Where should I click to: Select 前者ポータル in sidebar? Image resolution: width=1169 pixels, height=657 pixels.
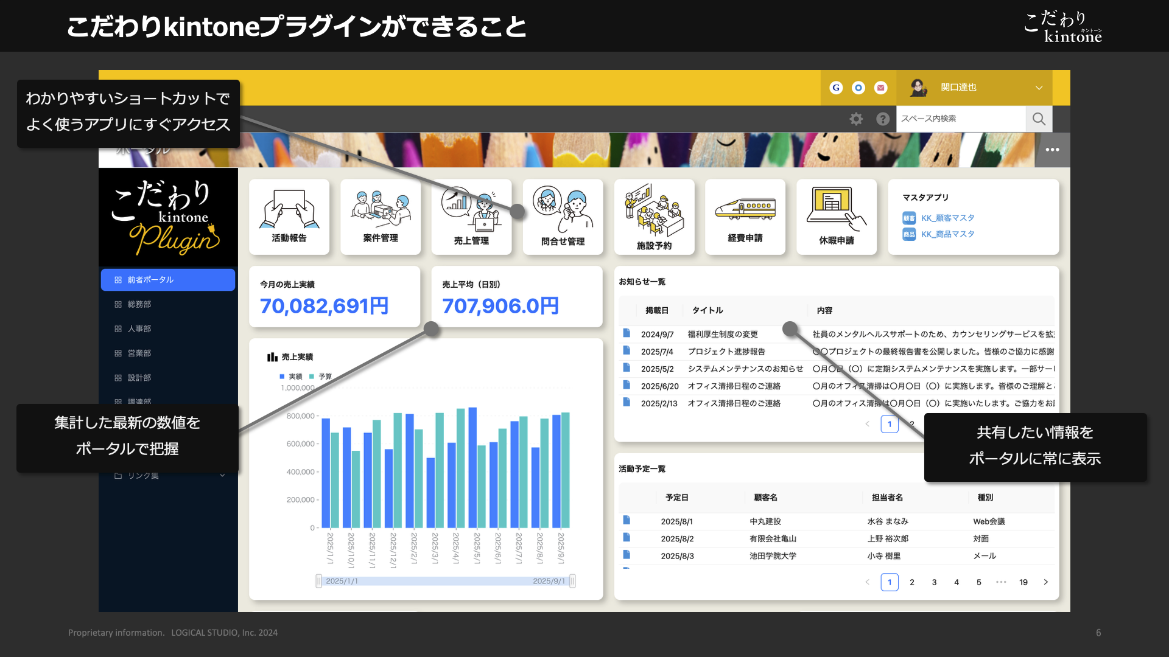point(168,280)
